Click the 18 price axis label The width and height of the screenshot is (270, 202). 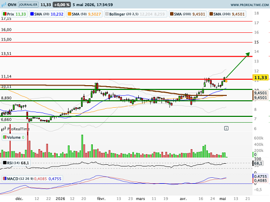point(256,13)
